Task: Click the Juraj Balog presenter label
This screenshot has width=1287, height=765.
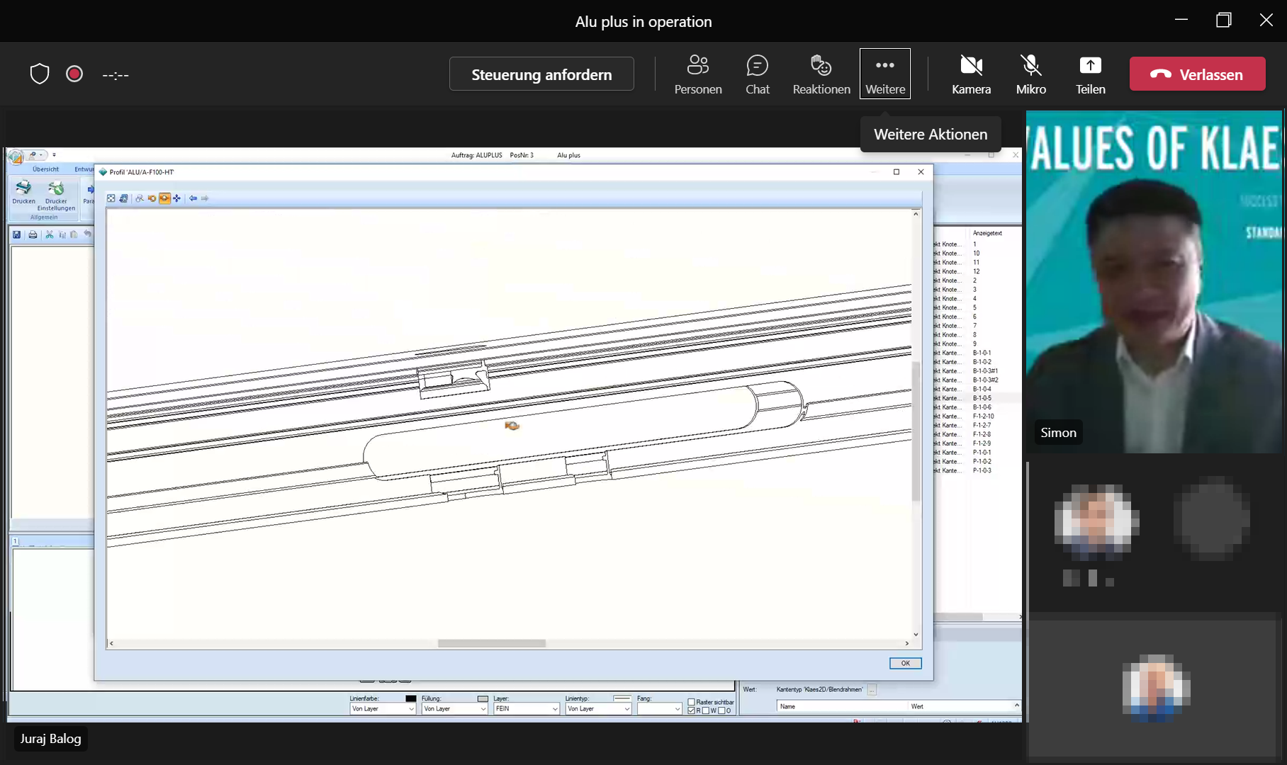Action: point(50,739)
